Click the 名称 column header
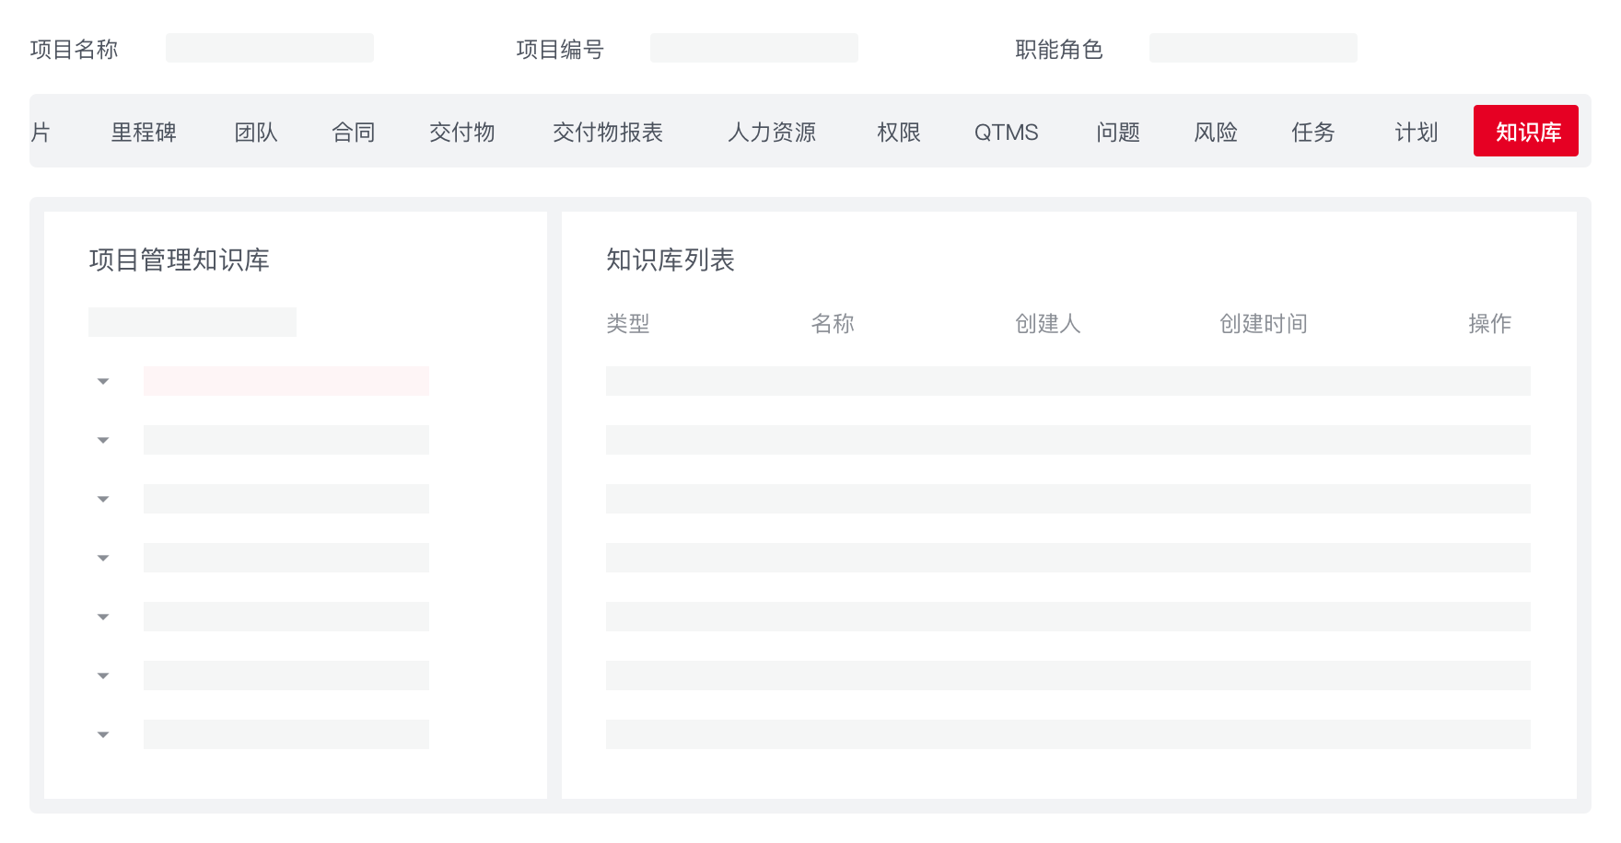This screenshot has width=1621, height=843. tap(833, 323)
